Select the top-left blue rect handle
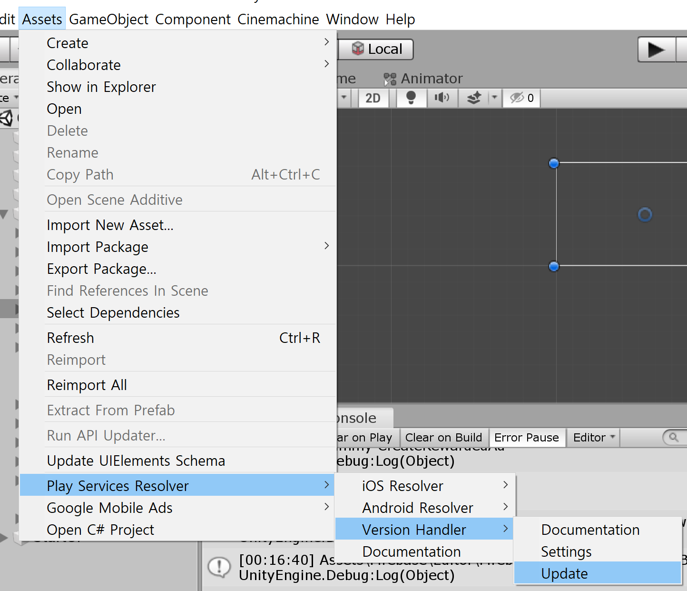This screenshot has width=687, height=591. [553, 163]
